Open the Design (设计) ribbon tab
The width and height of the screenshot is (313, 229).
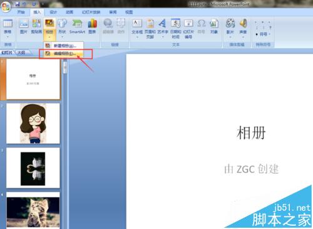(53, 12)
